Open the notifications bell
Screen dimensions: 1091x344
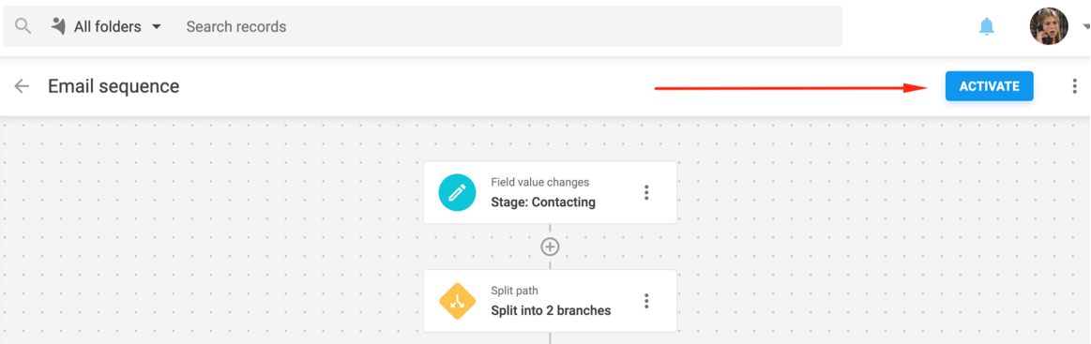point(987,26)
